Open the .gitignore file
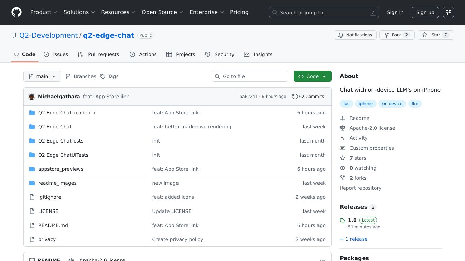The height and width of the screenshot is (261, 465). 50,197
